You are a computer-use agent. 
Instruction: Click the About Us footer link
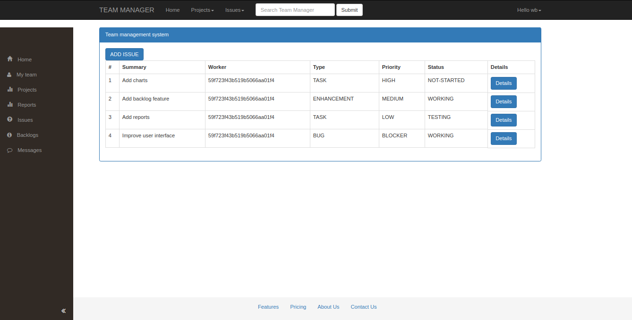point(328,307)
